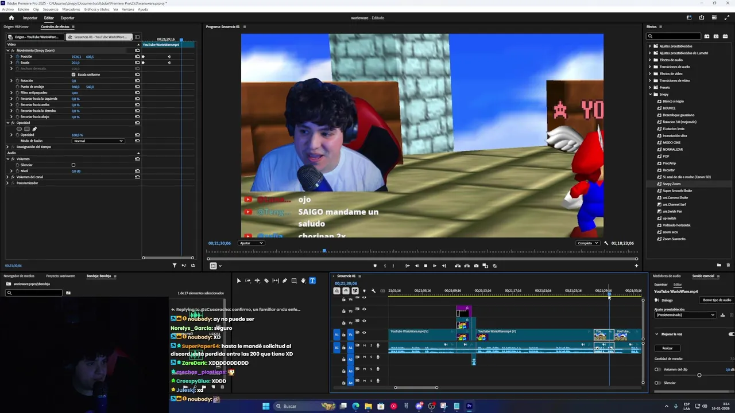Click new bin icon in Effects panel
Screen dimensions: 735x413
(x=719, y=265)
